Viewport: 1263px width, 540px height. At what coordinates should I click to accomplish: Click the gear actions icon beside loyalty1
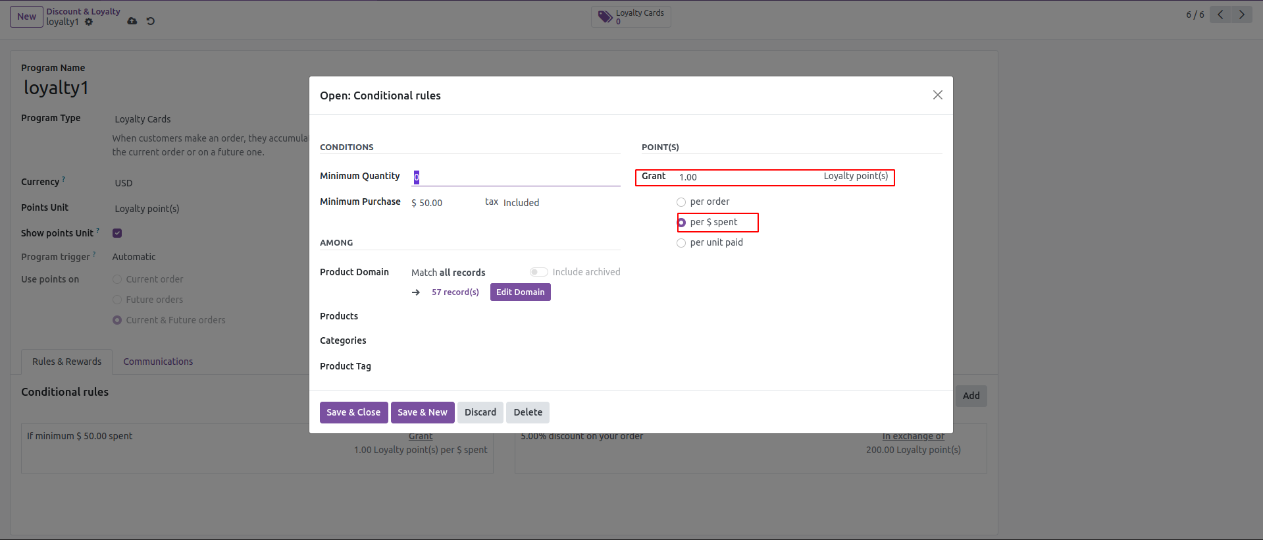(x=89, y=22)
